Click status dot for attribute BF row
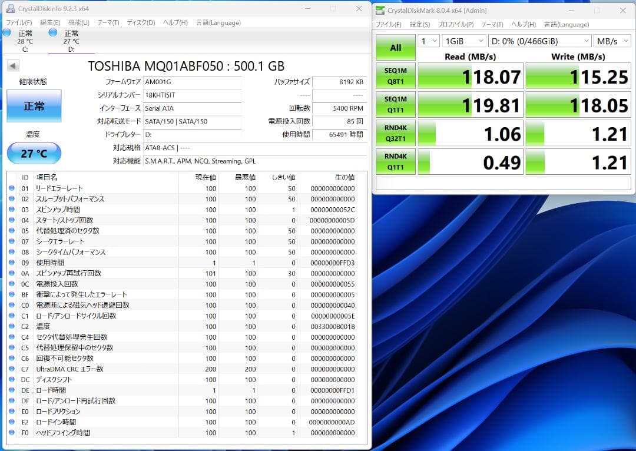The height and width of the screenshot is (451, 636). (x=12, y=294)
